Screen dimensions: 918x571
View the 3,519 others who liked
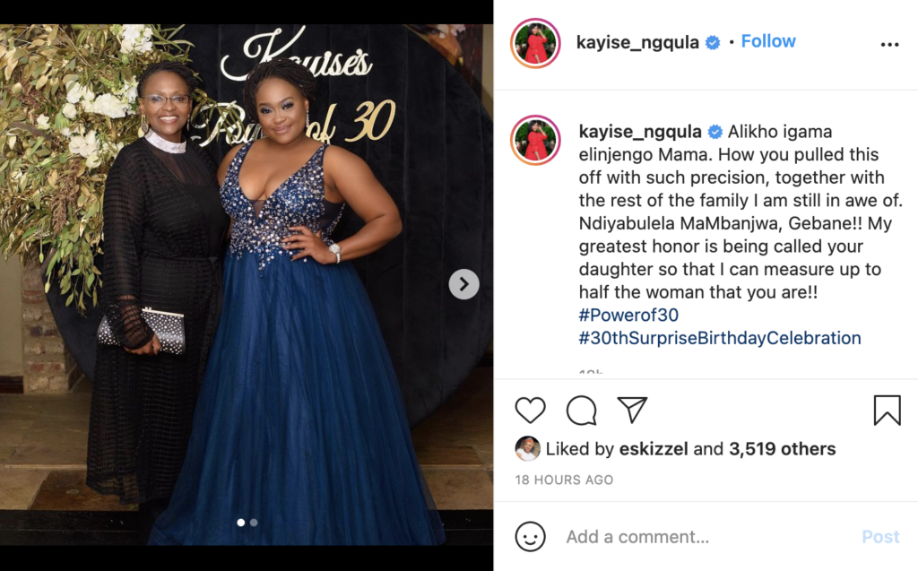coord(782,448)
